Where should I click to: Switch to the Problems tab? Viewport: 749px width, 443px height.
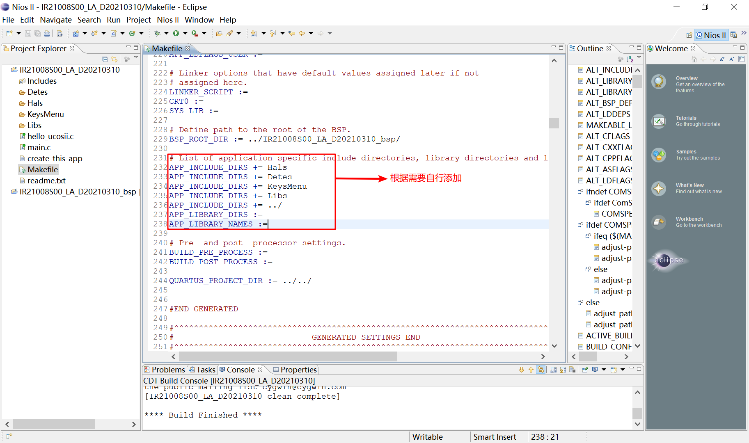pos(165,370)
